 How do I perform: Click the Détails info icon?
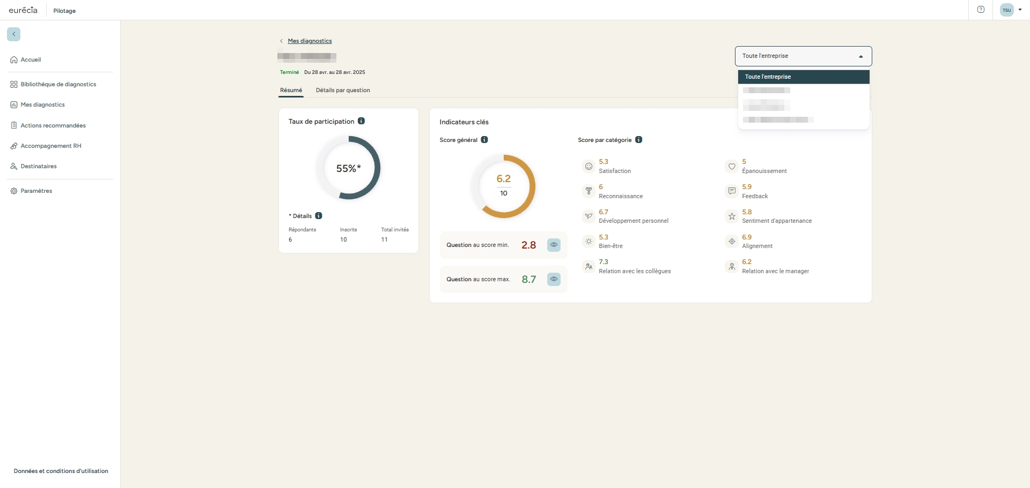pos(319,216)
